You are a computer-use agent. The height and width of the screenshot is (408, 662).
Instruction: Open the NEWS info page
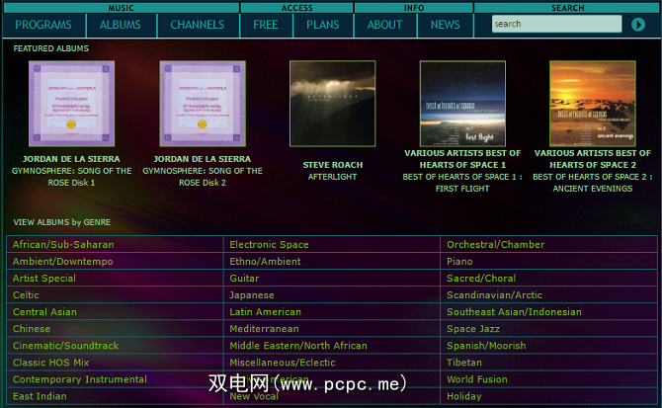coord(445,25)
